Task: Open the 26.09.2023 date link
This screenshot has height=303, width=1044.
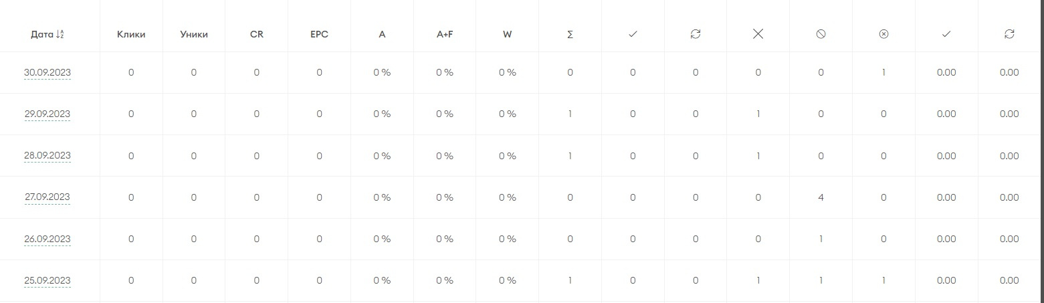Action: [x=47, y=239]
